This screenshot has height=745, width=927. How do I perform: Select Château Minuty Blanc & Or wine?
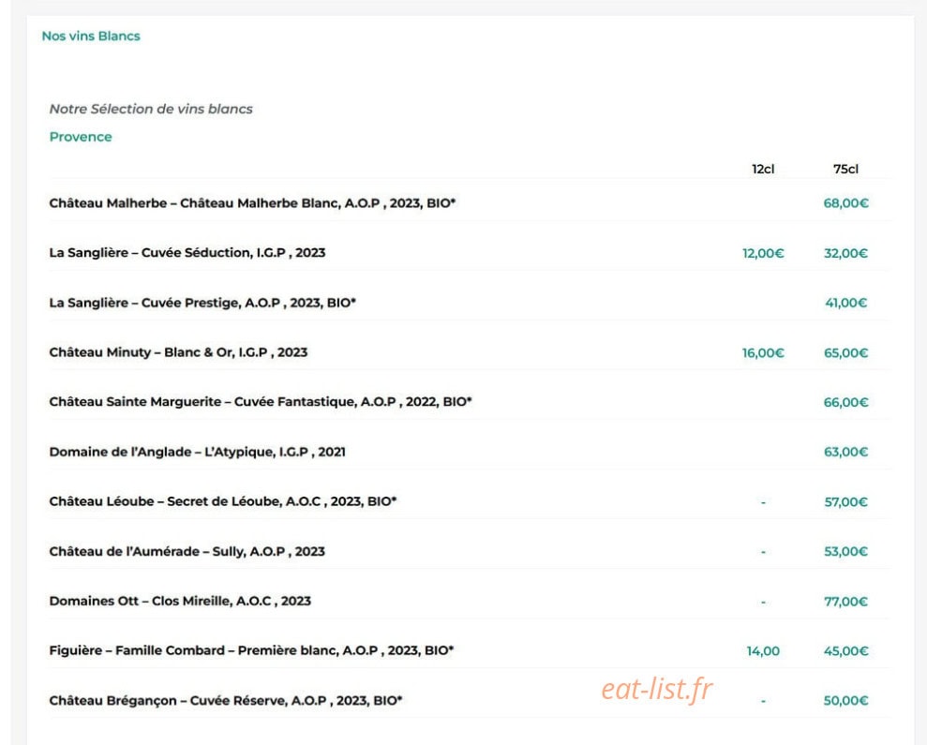tap(178, 352)
